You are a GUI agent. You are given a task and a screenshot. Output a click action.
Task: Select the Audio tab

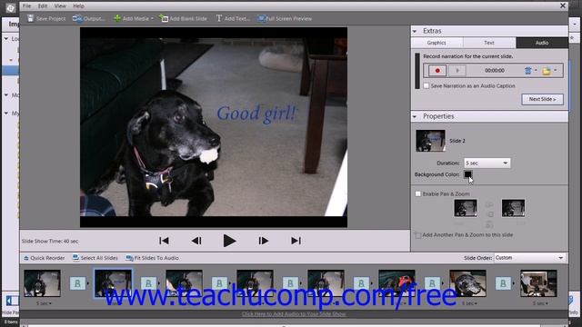542,43
